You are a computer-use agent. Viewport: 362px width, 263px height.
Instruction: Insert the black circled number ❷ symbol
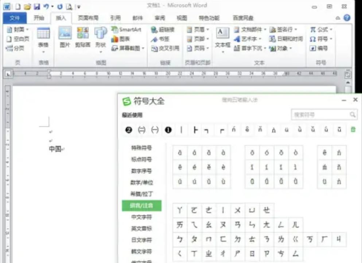click(129, 130)
